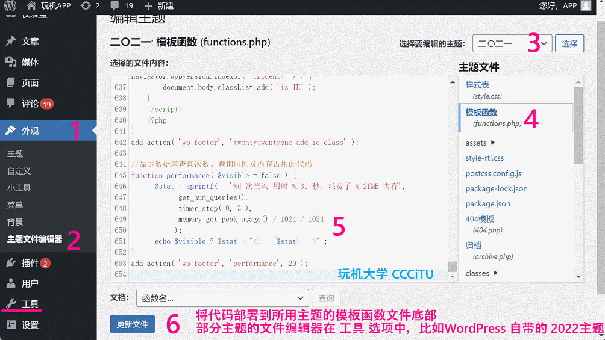The image size is (605, 340).
Task: Open the 小工具 submenu item
Action: (x=19, y=188)
